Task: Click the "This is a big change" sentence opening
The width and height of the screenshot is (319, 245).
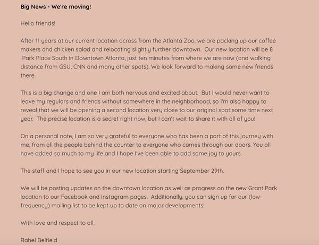Action: point(52,93)
